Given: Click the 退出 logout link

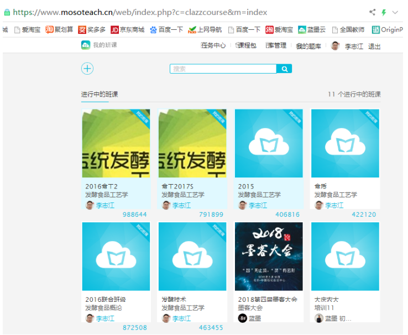Looking at the screenshot, I should pyautogui.click(x=374, y=46).
